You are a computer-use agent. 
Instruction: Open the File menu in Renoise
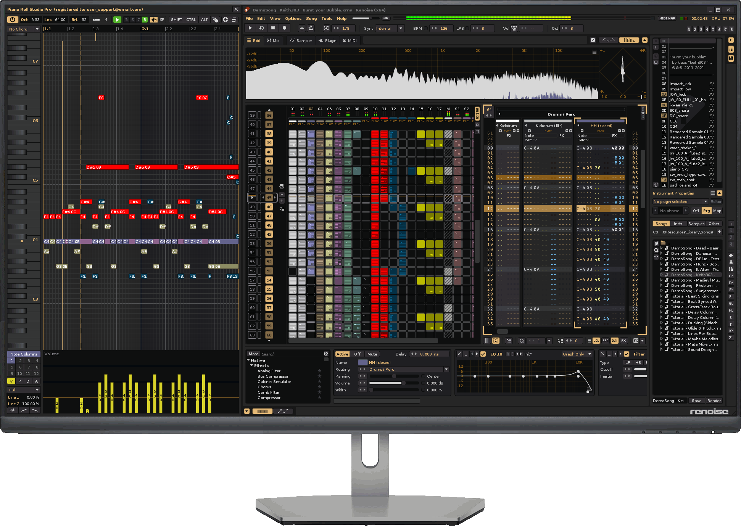[249, 18]
